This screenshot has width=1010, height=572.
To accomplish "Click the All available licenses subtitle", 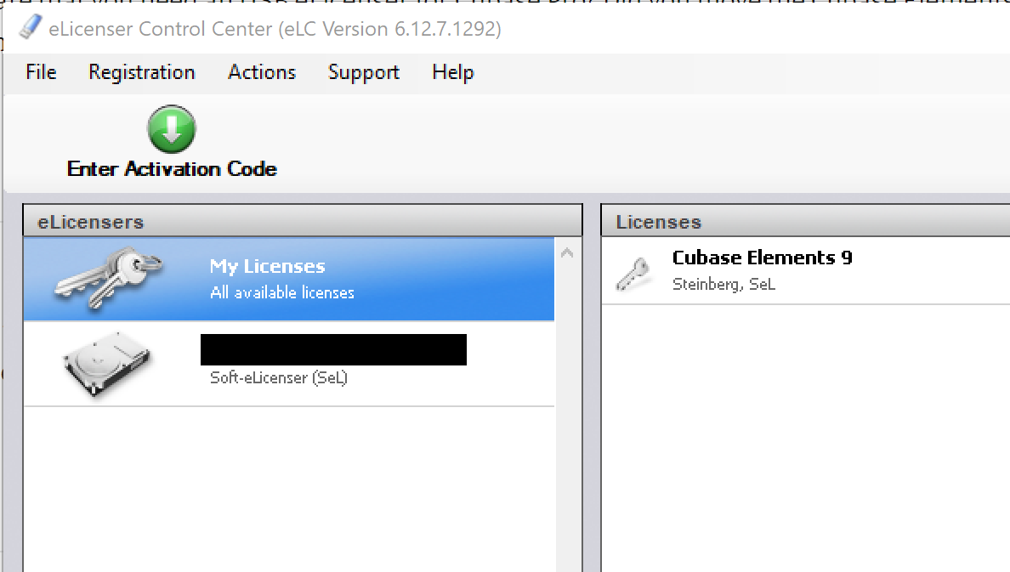I will tap(282, 292).
